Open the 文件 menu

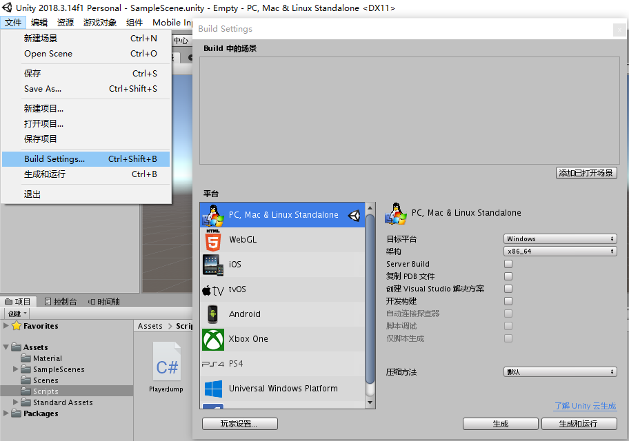(x=13, y=23)
